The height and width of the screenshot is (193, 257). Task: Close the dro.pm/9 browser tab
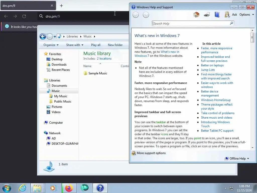click(x=52, y=6)
